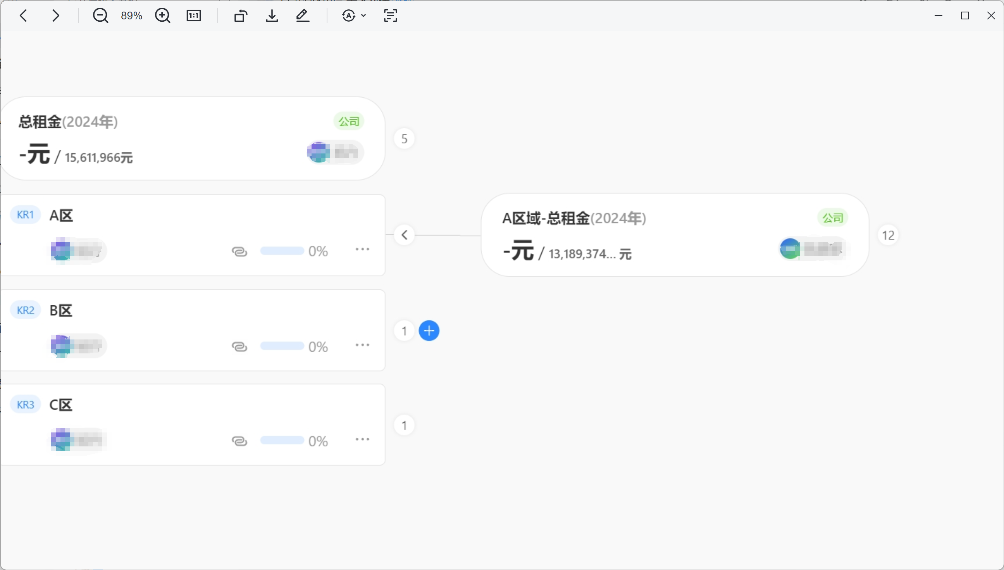1004x570 pixels.
Task: Click the blue plus button beside B区
Action: tap(429, 331)
